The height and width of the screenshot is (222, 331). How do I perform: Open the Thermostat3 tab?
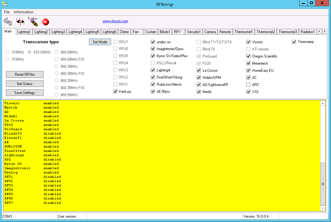288,32
